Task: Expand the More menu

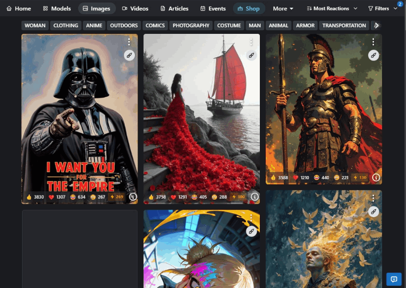Action: [283, 9]
